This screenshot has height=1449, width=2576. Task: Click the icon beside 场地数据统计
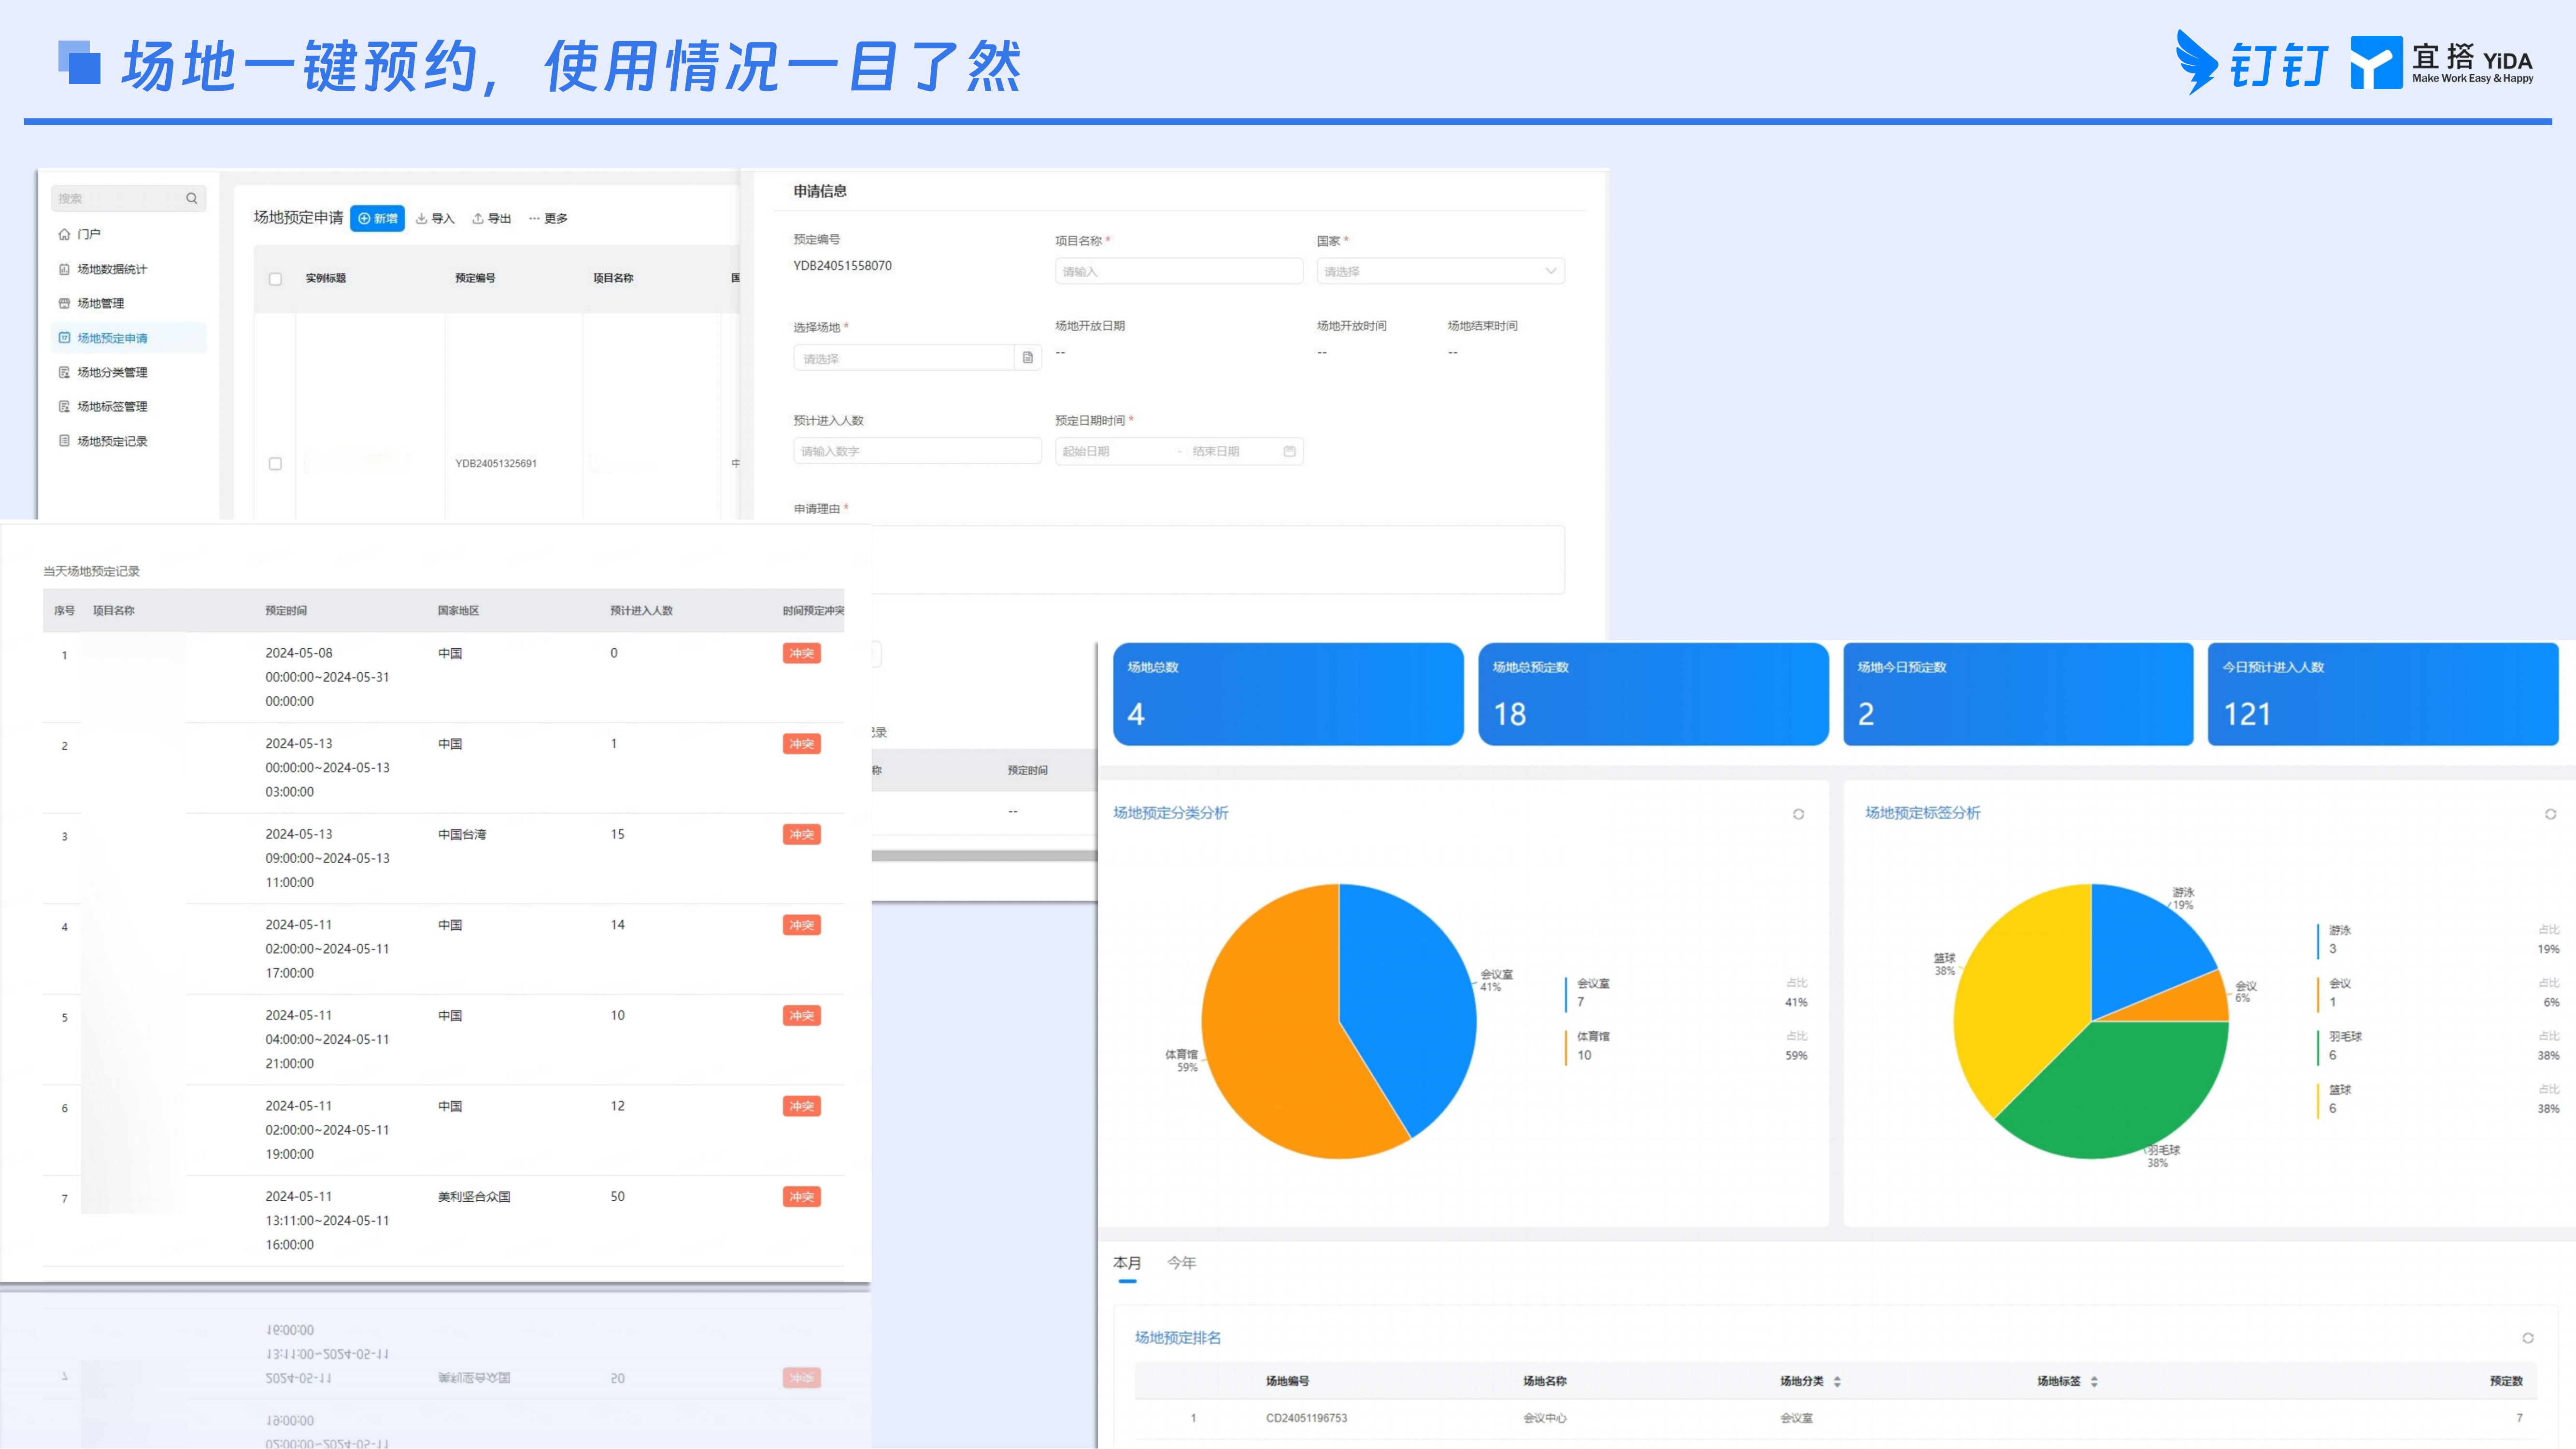[x=64, y=269]
